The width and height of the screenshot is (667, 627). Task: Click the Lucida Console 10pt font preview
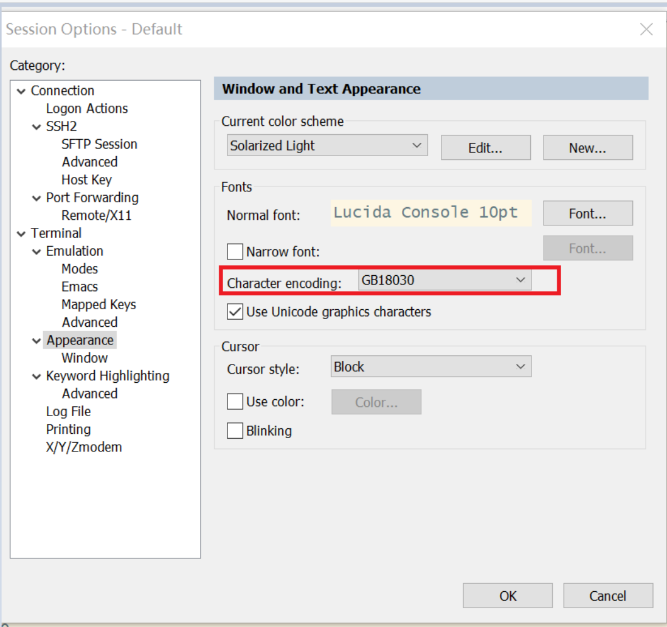(431, 213)
